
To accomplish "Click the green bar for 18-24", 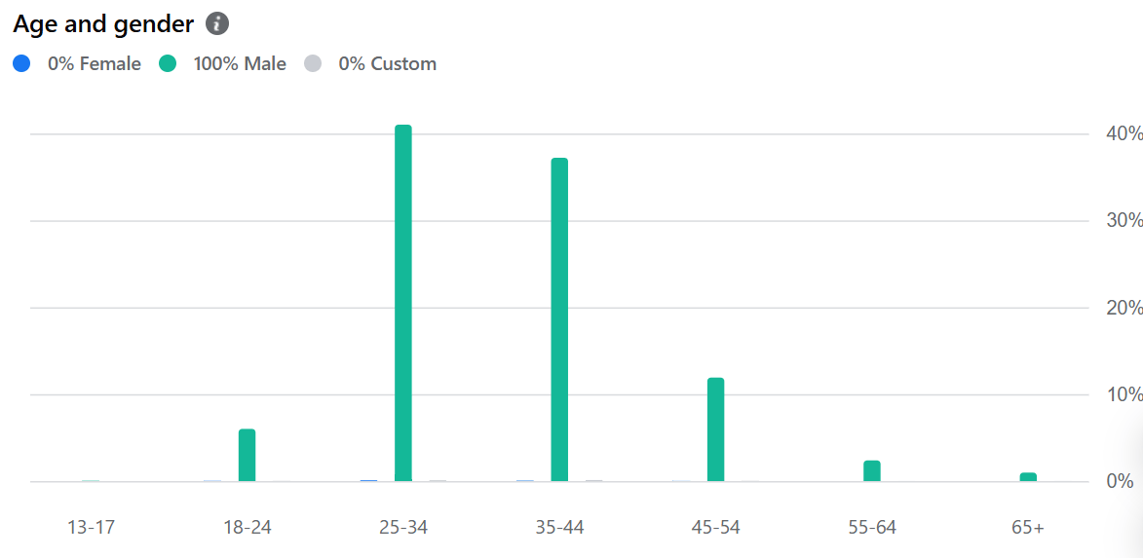I will 248,456.
